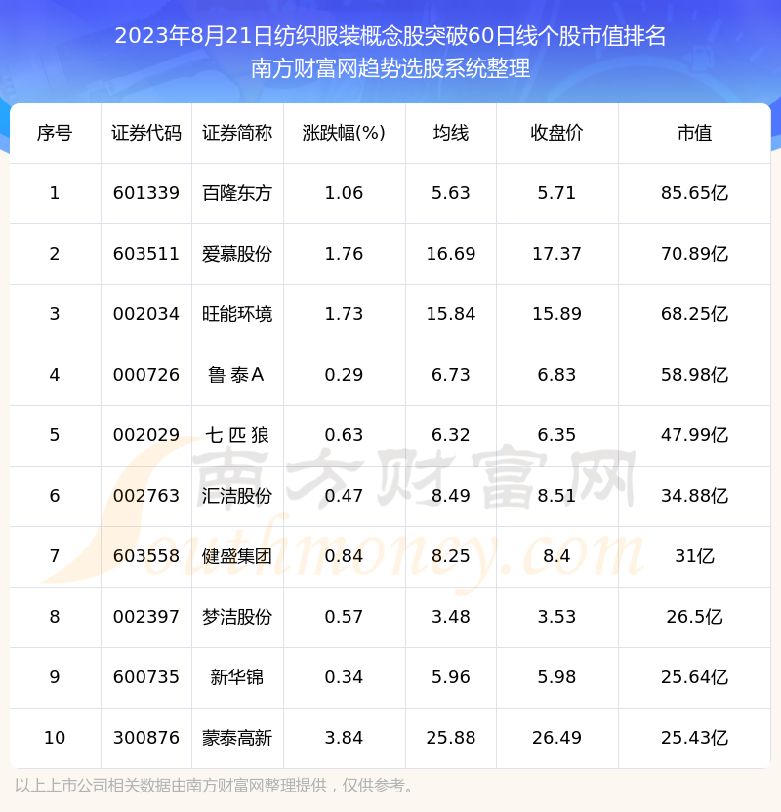Select stock name 梦洁股份

(237, 617)
